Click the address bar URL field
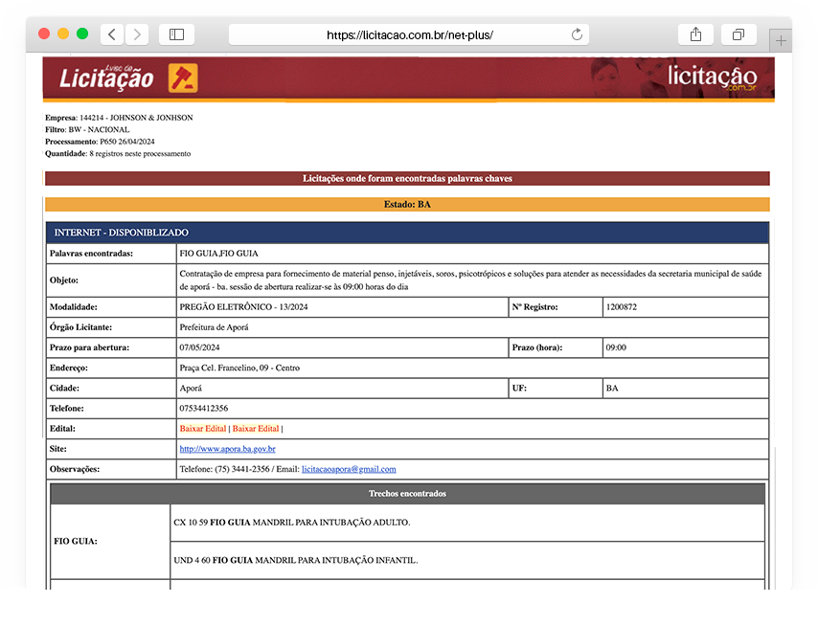The height and width of the screenshot is (626, 818). [409, 34]
